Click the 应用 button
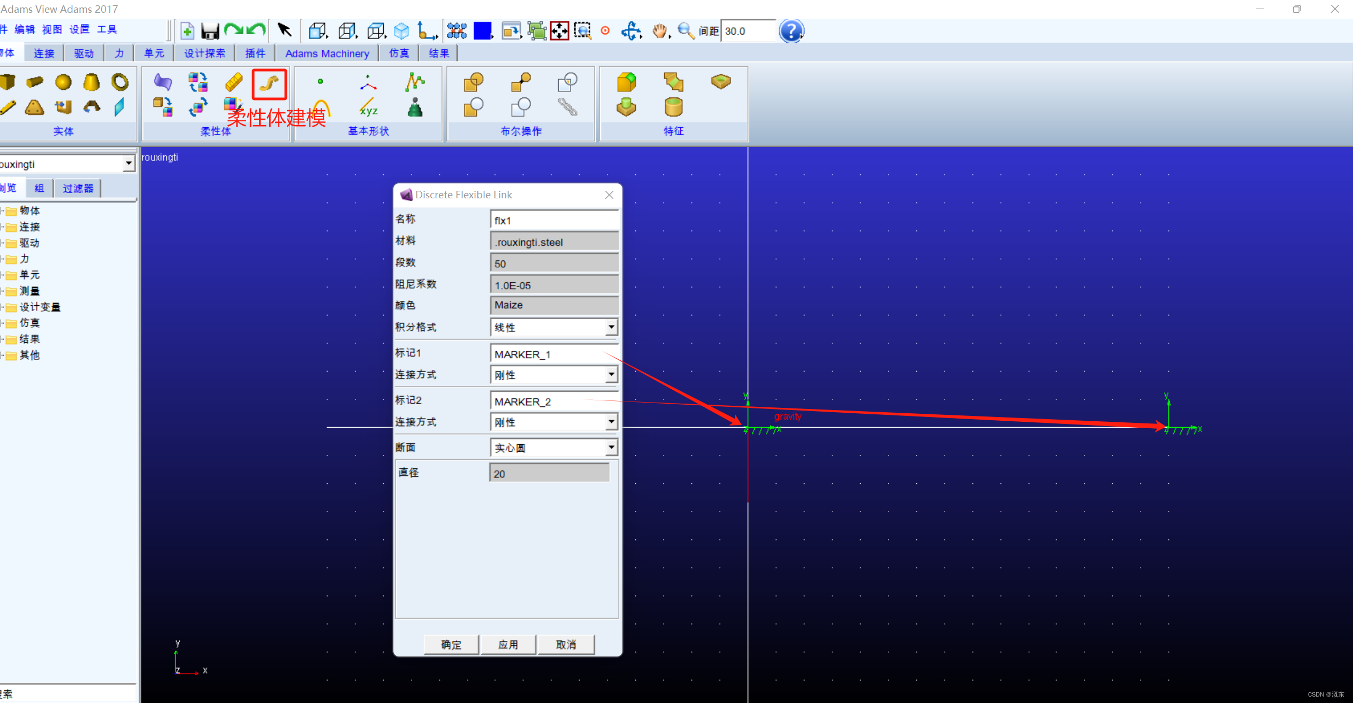Viewport: 1353px width, 703px height. [508, 645]
